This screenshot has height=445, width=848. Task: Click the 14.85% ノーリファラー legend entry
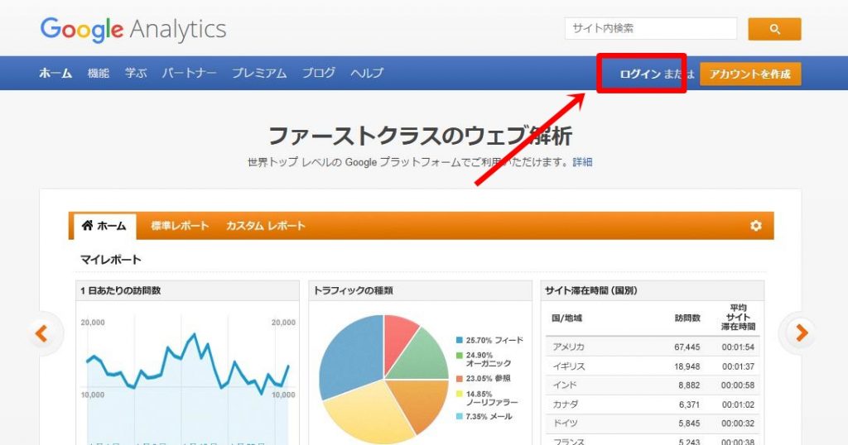[487, 398]
